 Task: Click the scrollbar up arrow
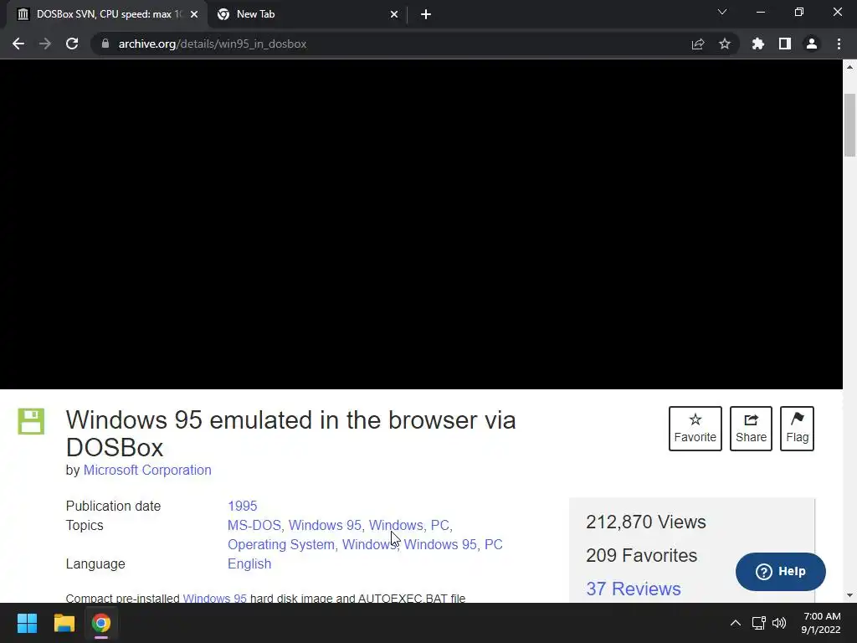pos(850,67)
